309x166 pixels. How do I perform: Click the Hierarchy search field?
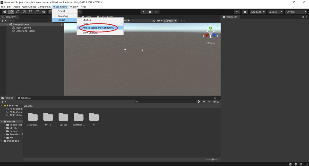tap(30, 21)
